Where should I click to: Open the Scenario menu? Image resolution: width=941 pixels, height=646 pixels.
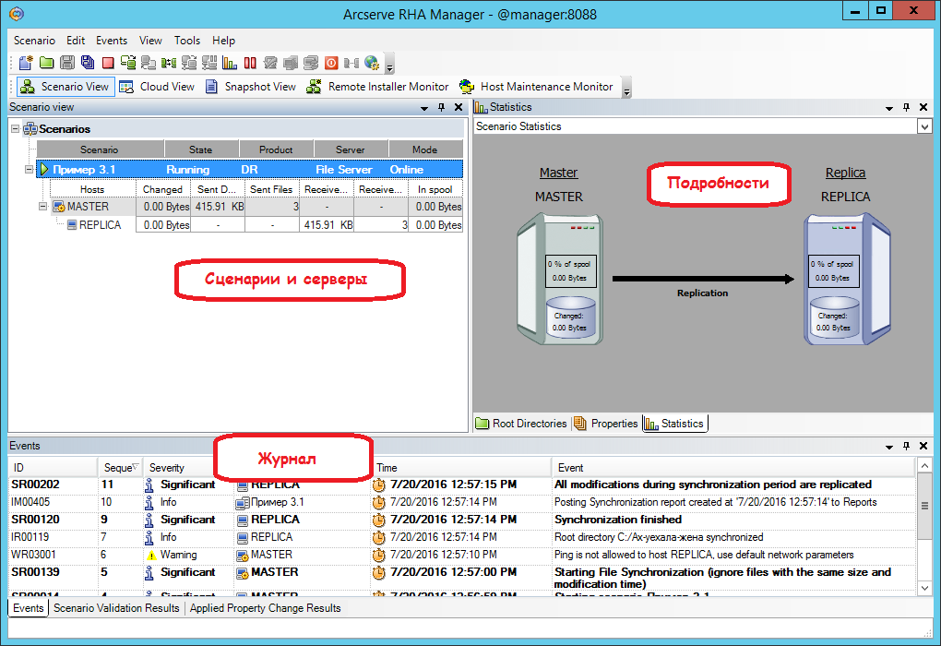click(x=34, y=41)
